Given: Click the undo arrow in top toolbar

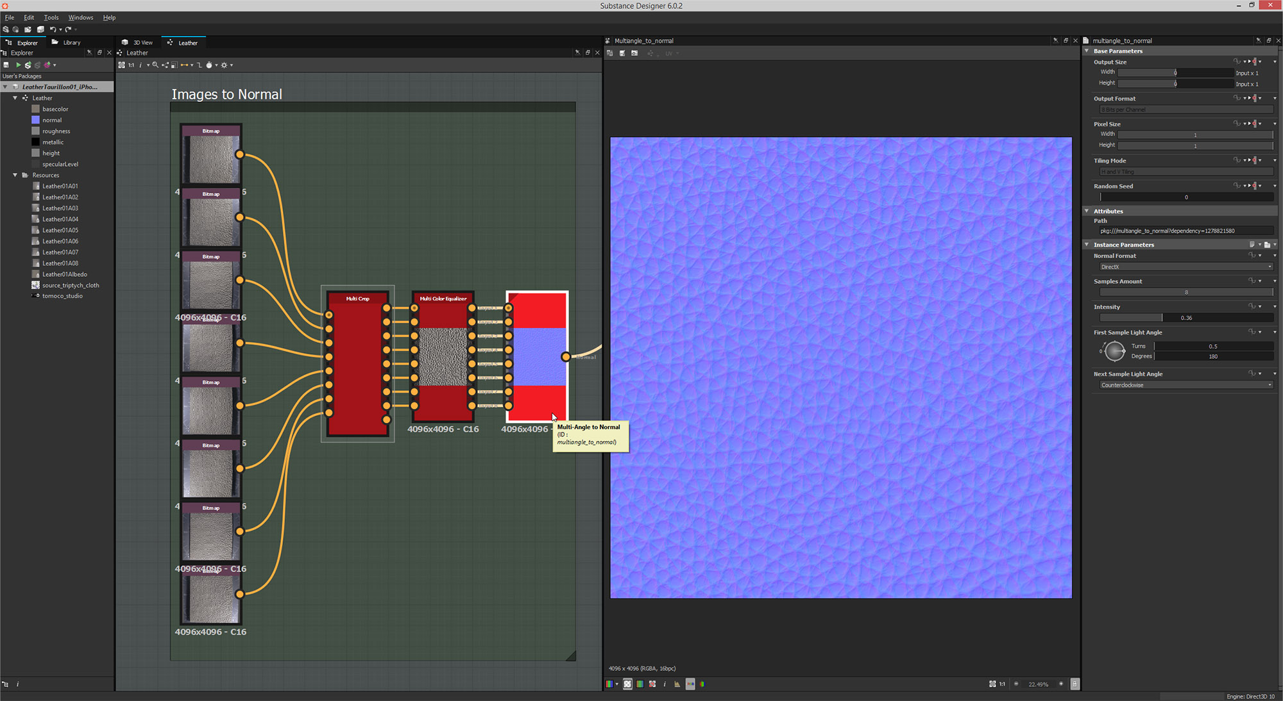Looking at the screenshot, I should [x=53, y=29].
